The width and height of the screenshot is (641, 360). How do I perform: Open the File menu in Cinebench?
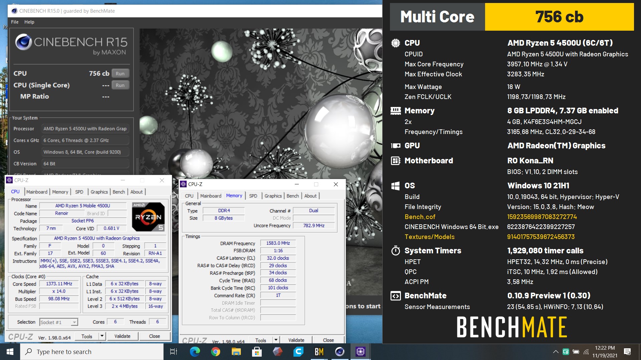click(x=15, y=22)
